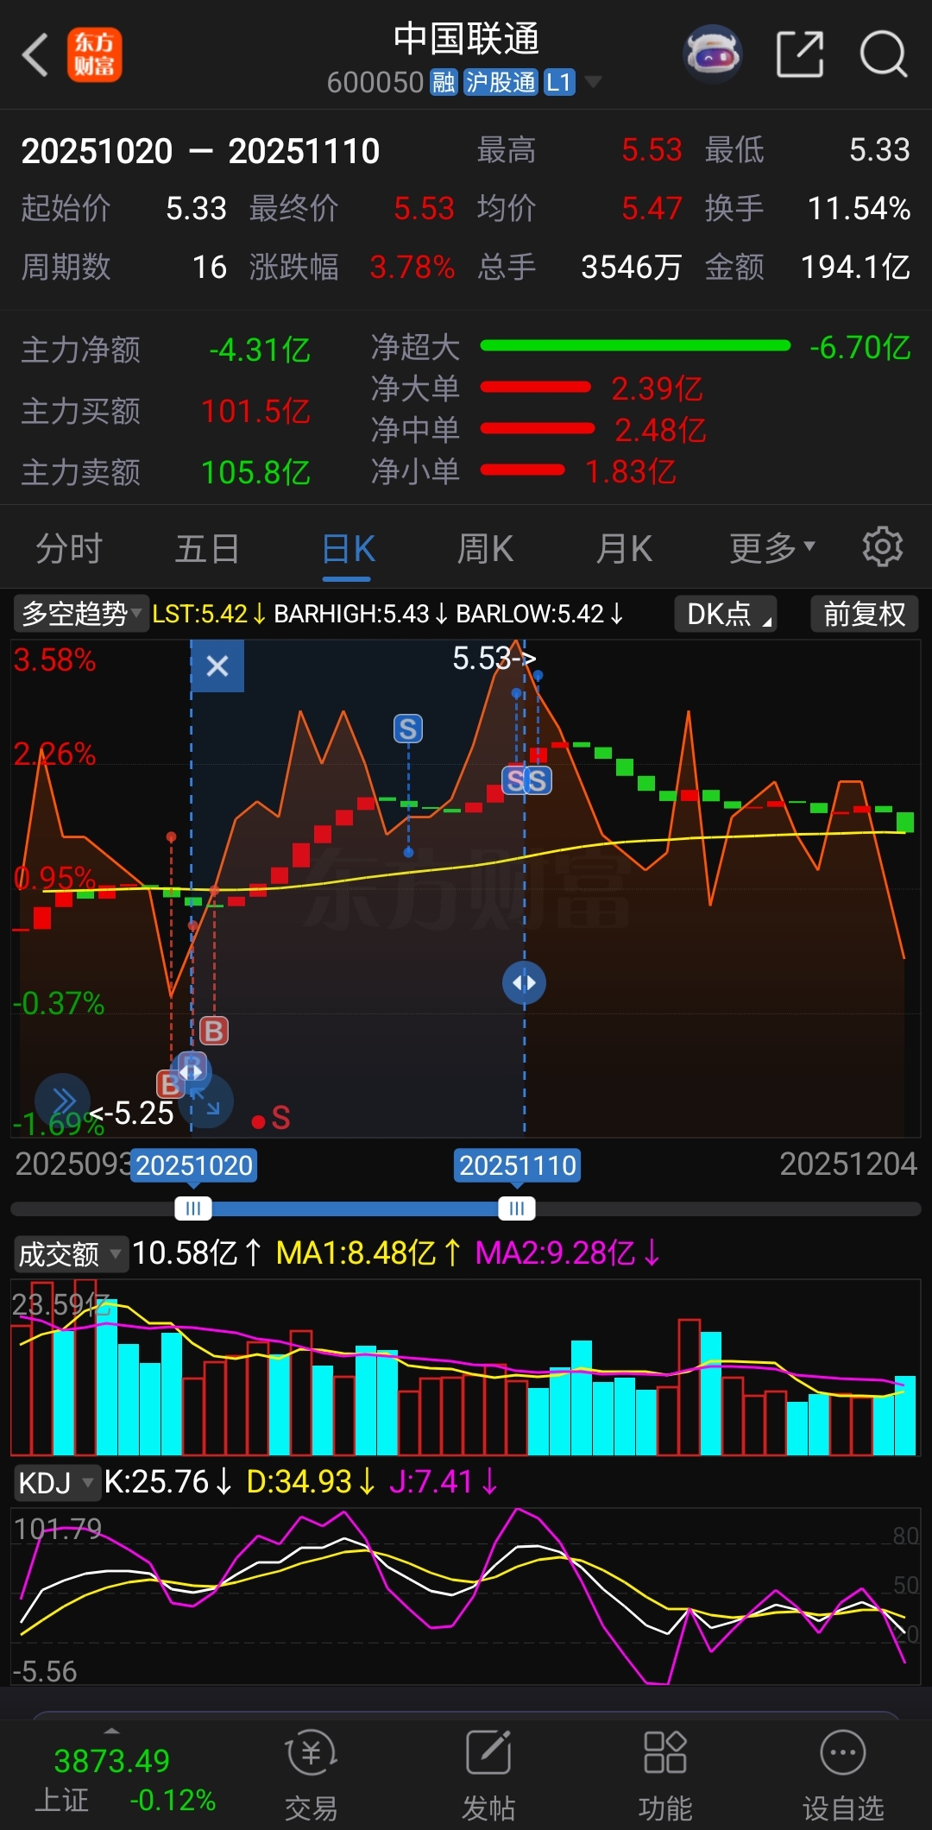This screenshot has width=932, height=1830.
Task: Tap 净中单 2.48亿 value
Action: click(660, 429)
